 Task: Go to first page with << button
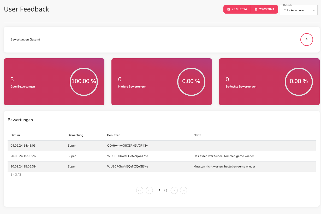click(140, 190)
